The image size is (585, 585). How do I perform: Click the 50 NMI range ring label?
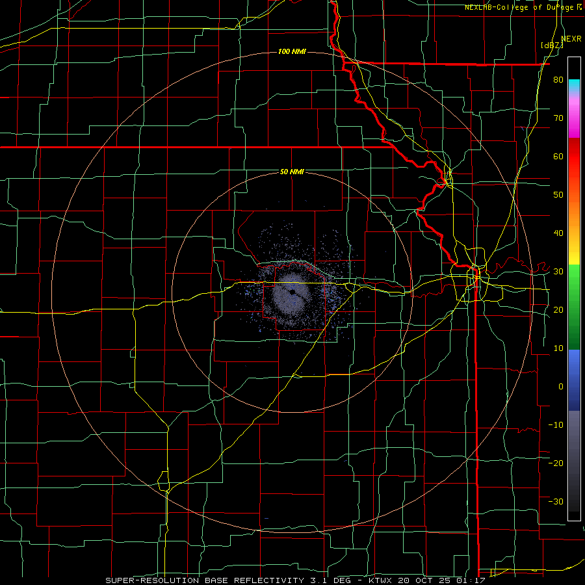tap(292, 172)
